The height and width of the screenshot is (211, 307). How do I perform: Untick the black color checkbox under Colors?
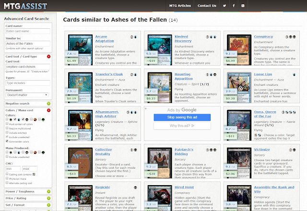(x=23, y=119)
